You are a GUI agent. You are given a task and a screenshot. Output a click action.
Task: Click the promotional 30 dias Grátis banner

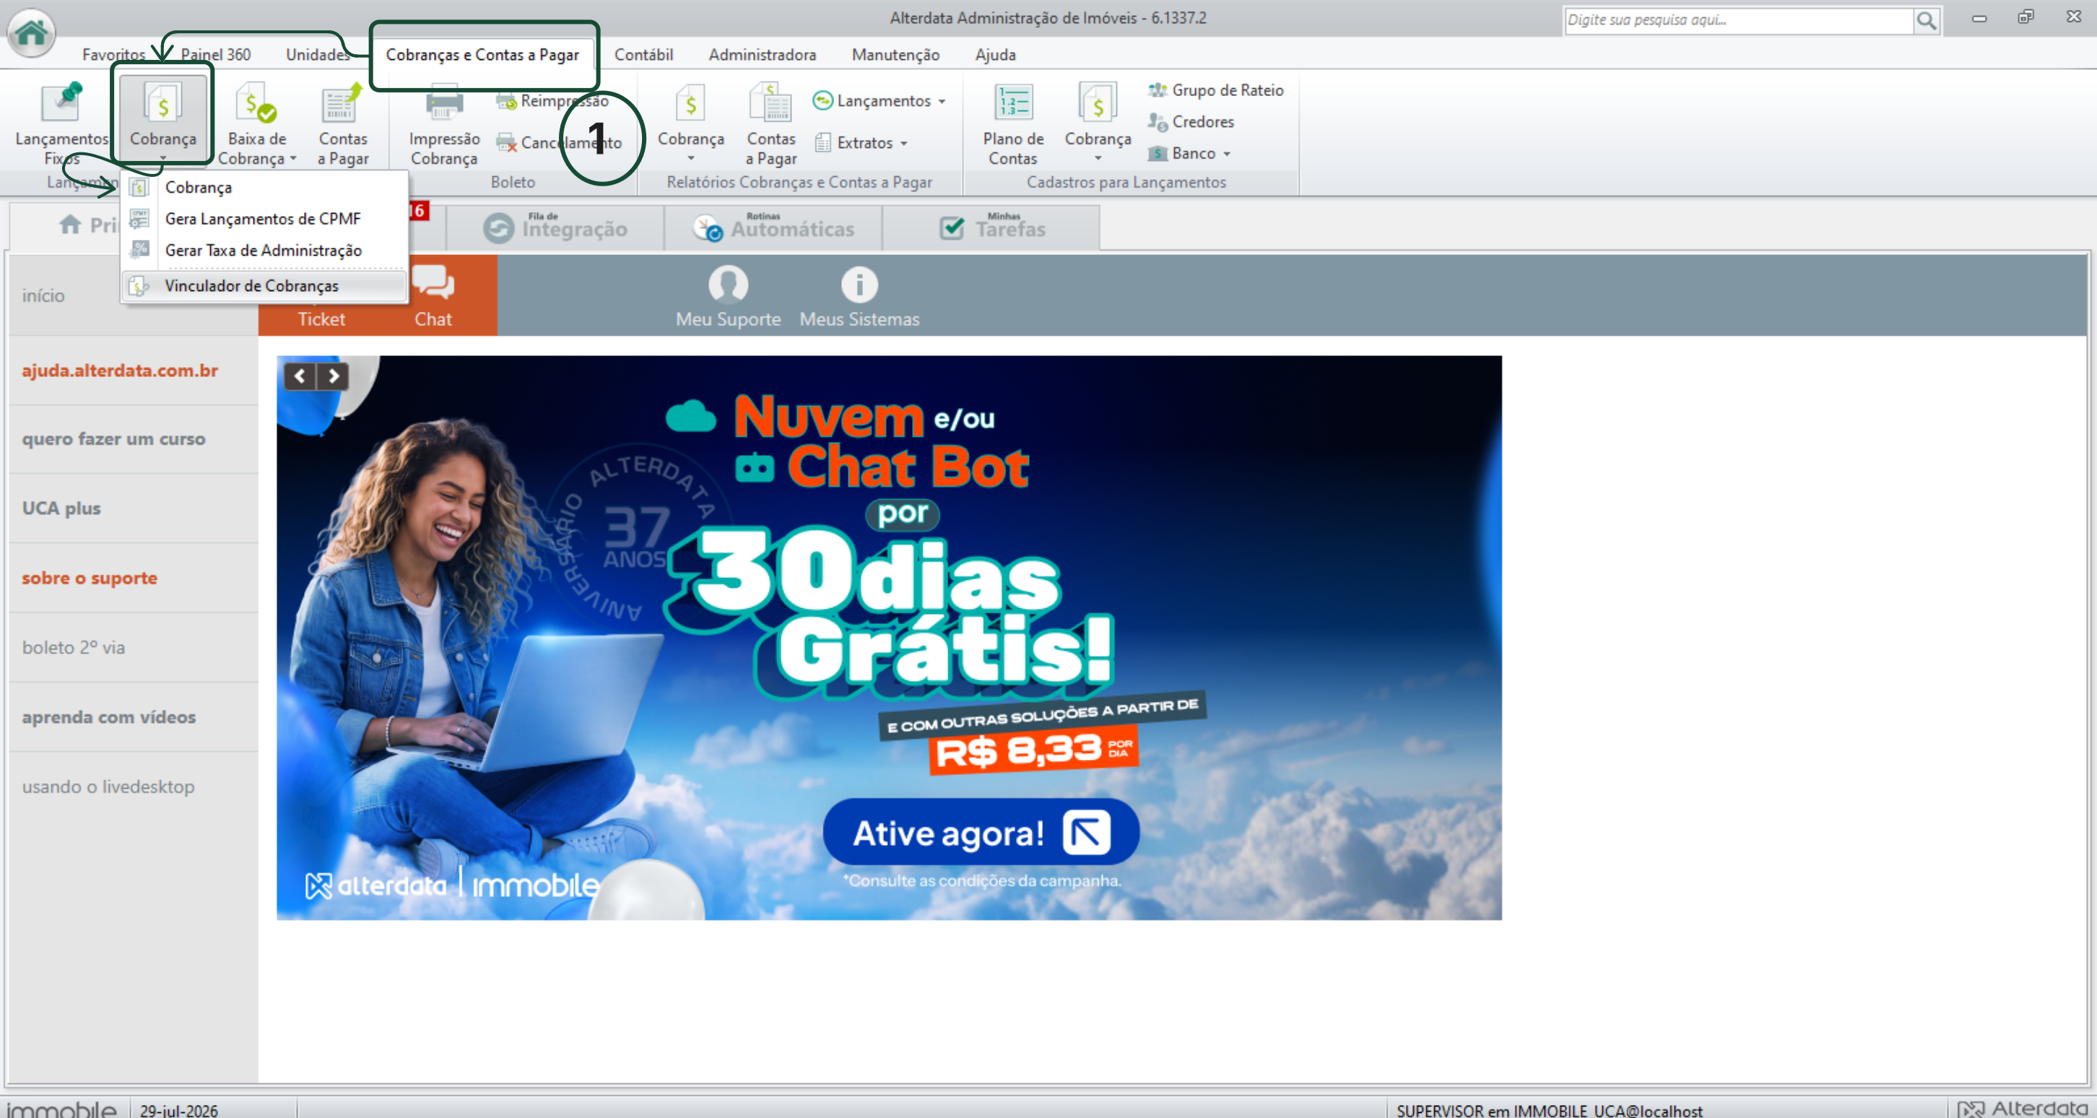(889, 638)
